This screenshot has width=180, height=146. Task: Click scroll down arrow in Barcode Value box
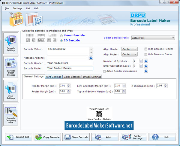[x=91, y=53]
